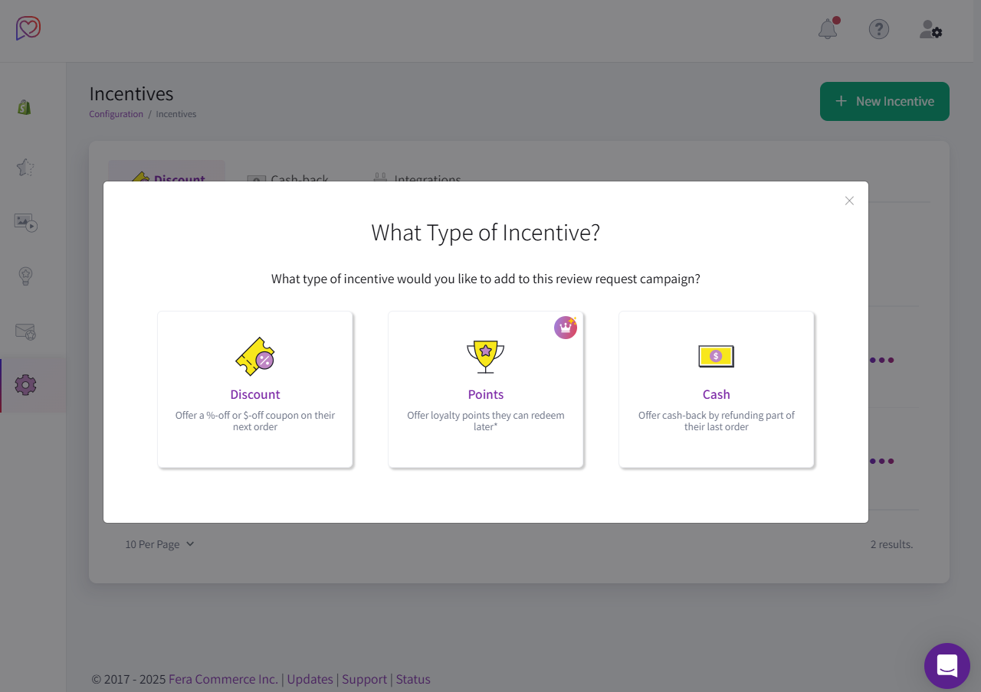The image size is (981, 692).
Task: Click the lightbulb ideas icon in sidebar
Action: click(x=25, y=276)
